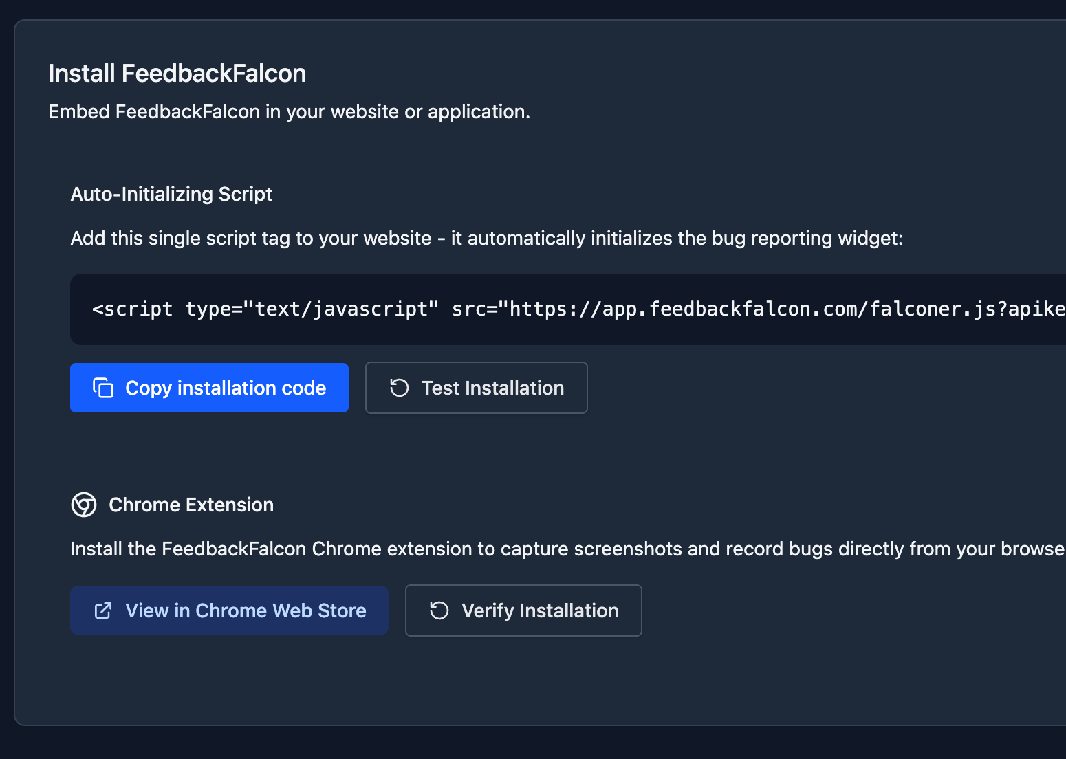Click the falconer.js?apikey part of the snippet
1066x759 pixels.
click(963, 309)
